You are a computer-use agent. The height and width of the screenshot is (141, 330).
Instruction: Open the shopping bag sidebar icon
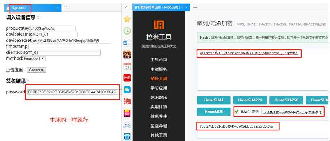[x=127, y=113]
